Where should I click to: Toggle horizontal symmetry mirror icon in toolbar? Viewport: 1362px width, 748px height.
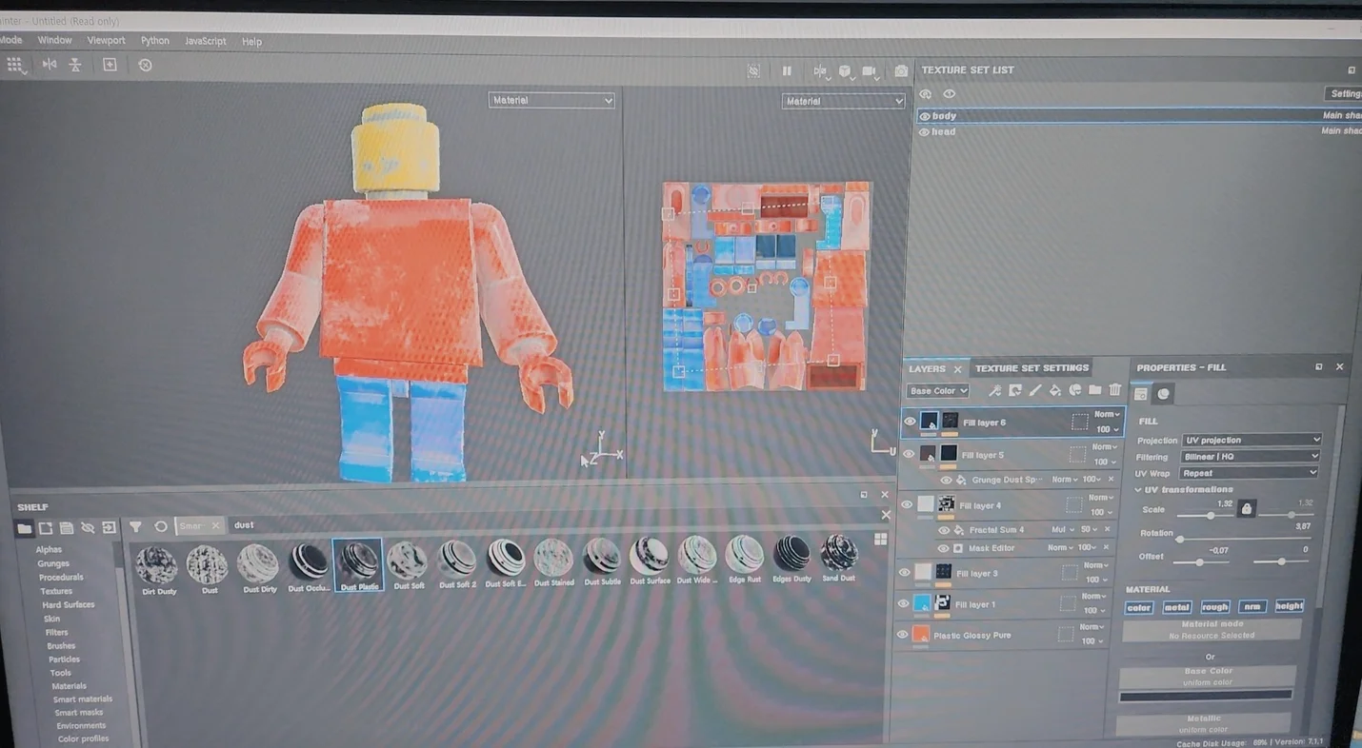[50, 65]
